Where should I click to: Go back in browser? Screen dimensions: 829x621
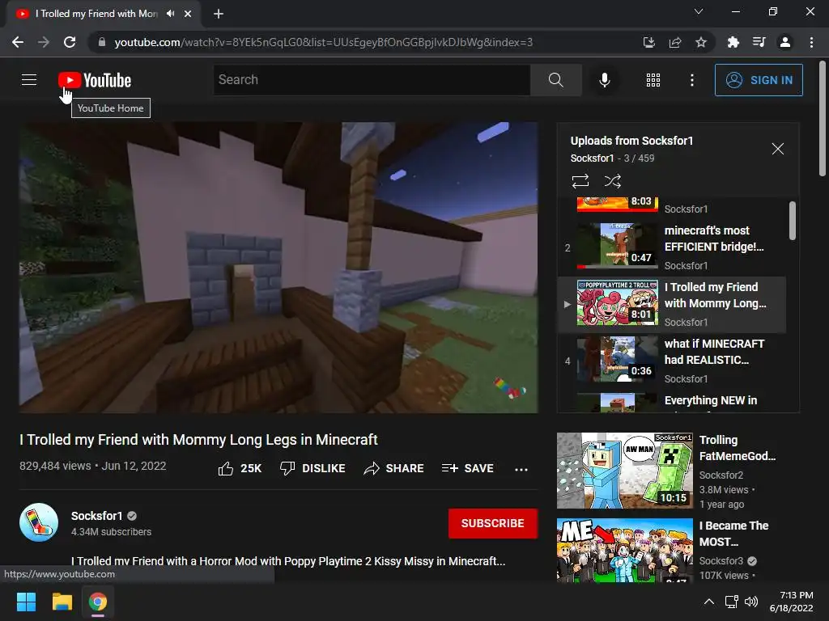click(18, 42)
